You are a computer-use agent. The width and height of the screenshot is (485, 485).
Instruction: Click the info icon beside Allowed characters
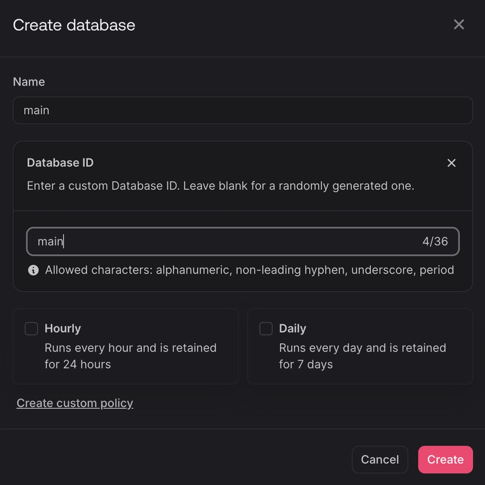click(x=33, y=270)
